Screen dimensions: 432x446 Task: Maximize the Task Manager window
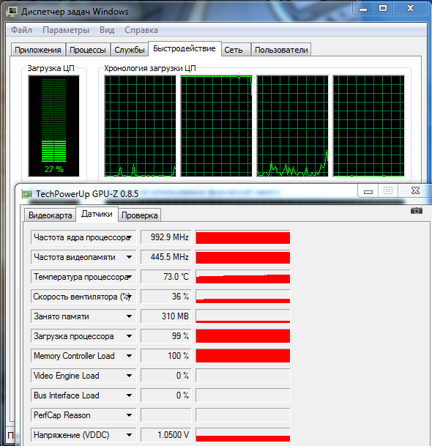383,9
